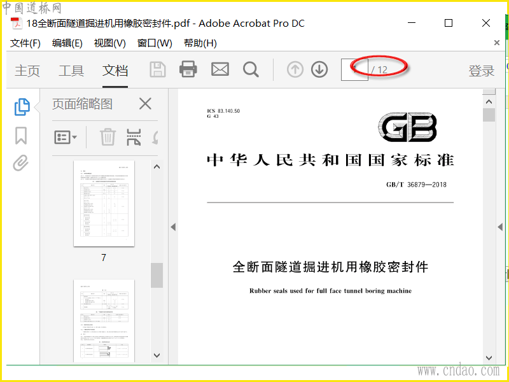Open the 视图(V) menu
This screenshot has width=509, height=382.
click(109, 43)
